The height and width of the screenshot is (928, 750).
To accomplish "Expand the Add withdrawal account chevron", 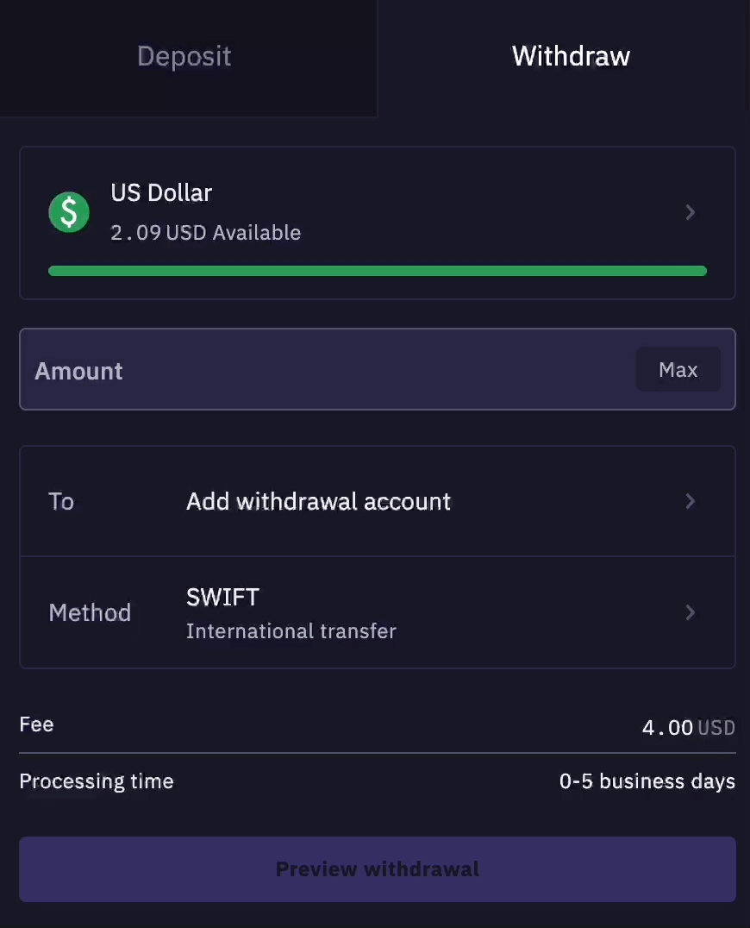I will tap(690, 501).
